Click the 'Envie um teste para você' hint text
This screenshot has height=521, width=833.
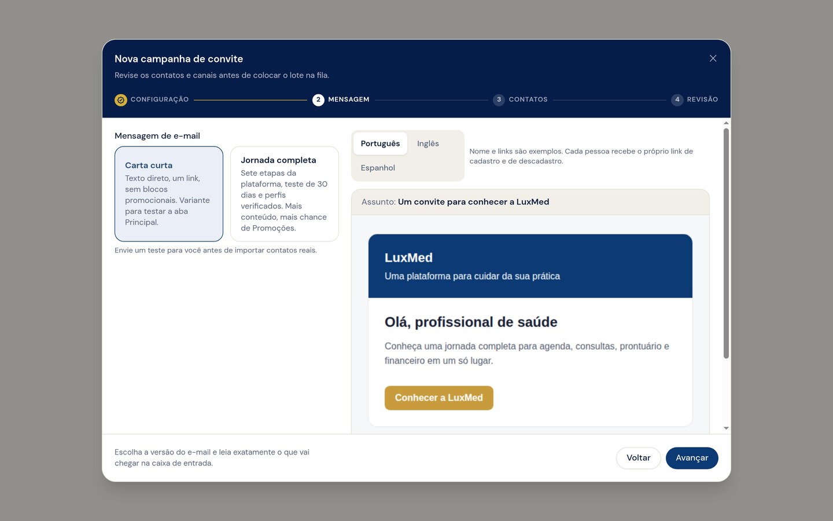(x=216, y=251)
